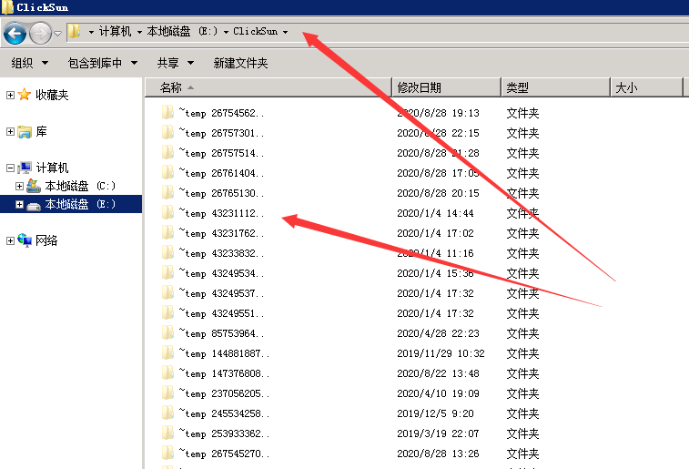Click folder icon of ~temp 43231762..
Screen dimensions: 689x469
click(167, 232)
